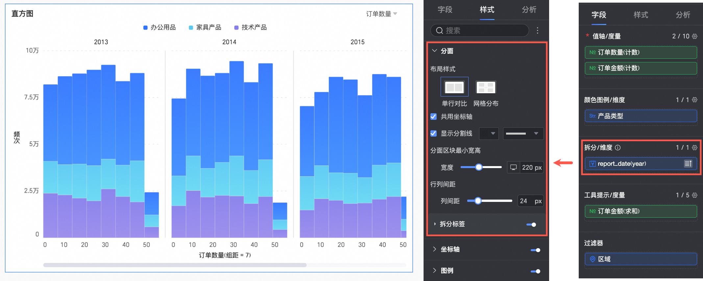
Task: Switch off the 图例 toggle
Action: [536, 271]
